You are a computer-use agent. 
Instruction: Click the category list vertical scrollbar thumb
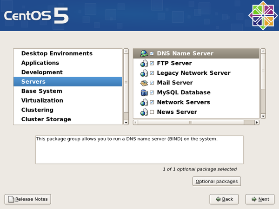pyautogui.click(x=126, y=83)
